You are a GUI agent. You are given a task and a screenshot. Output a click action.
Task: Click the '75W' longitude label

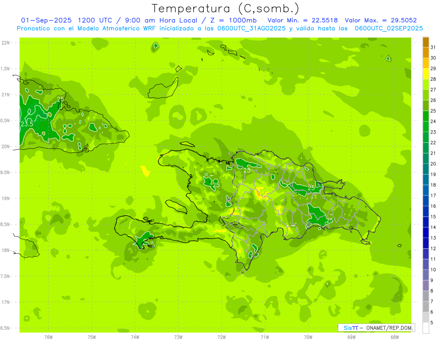(x=92, y=337)
